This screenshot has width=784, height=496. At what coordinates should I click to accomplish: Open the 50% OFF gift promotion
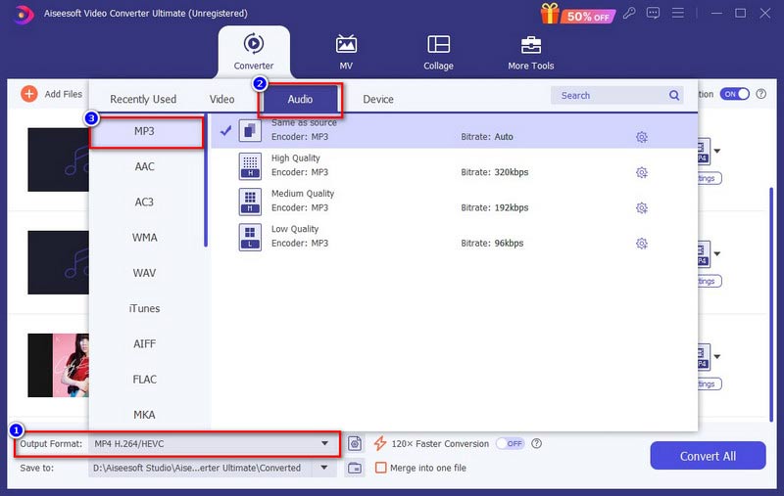pos(577,14)
